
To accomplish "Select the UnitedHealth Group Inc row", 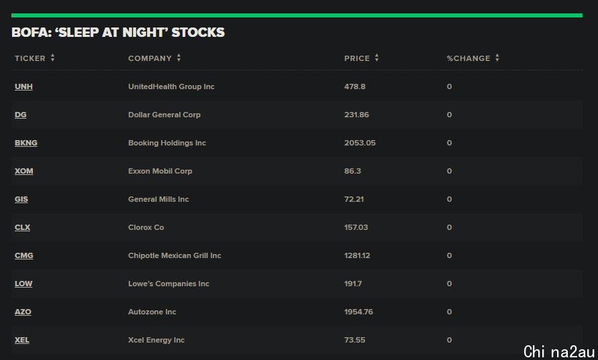I will tap(171, 87).
